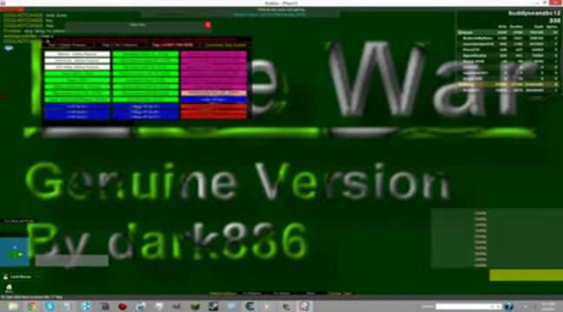Select the top magenta shop button
The image size is (563, 312).
coord(214,54)
